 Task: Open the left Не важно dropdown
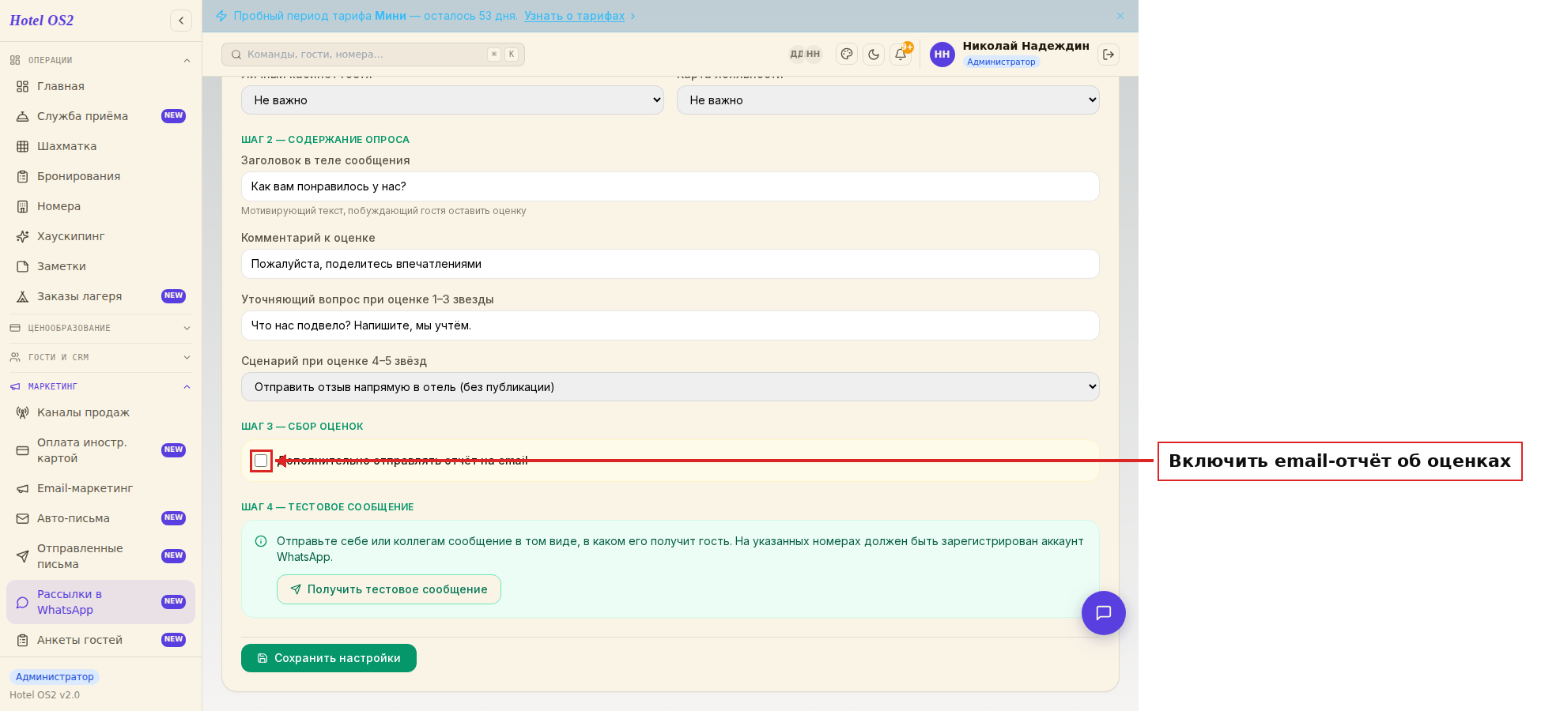452,100
